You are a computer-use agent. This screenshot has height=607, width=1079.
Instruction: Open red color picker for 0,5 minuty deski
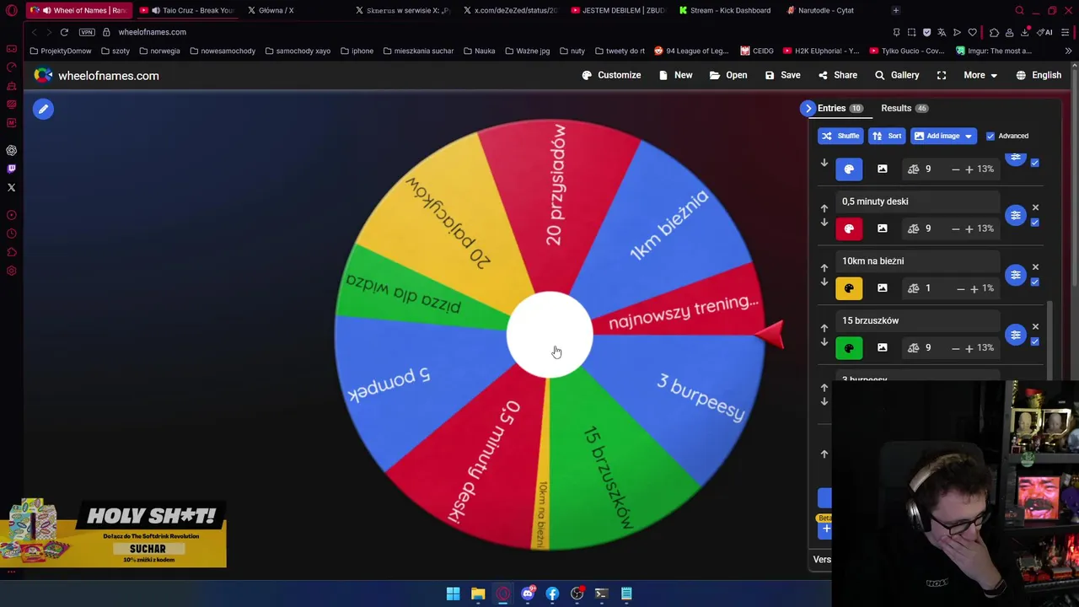point(849,228)
